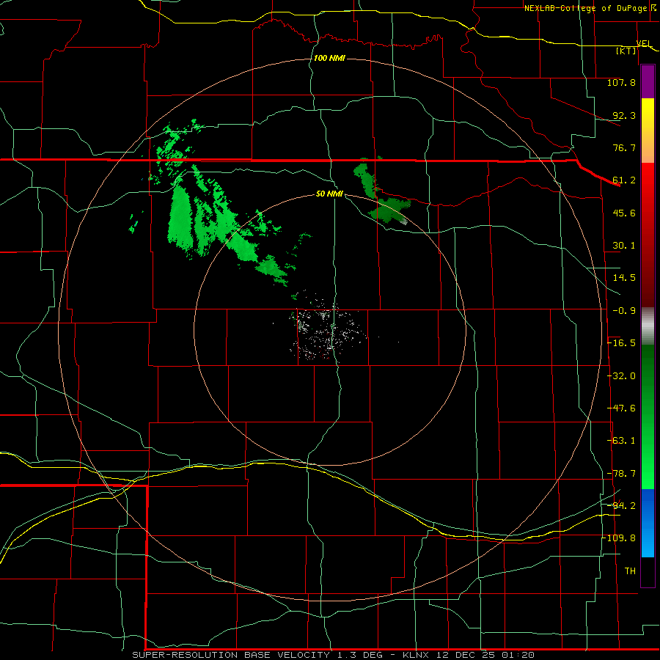Screen dimensions: 660x660
Task: Pick the yellow-orange segment of the velocity scale
Action: tap(648, 131)
